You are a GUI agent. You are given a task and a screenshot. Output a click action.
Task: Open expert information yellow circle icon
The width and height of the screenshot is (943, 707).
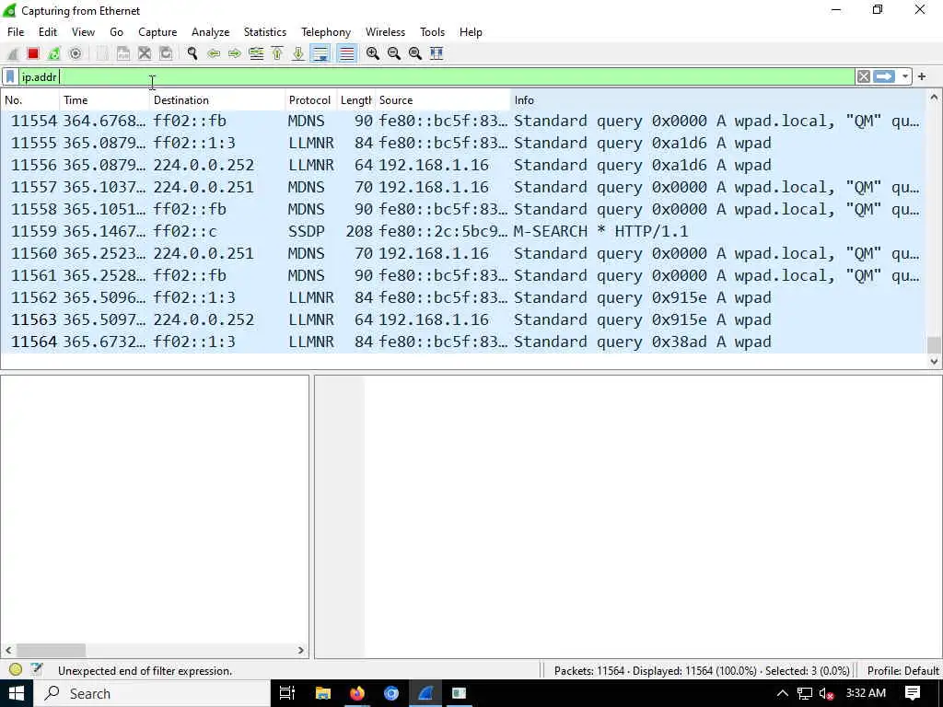click(x=16, y=670)
